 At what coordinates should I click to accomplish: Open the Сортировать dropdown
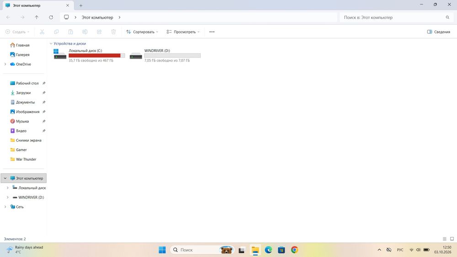click(142, 31)
